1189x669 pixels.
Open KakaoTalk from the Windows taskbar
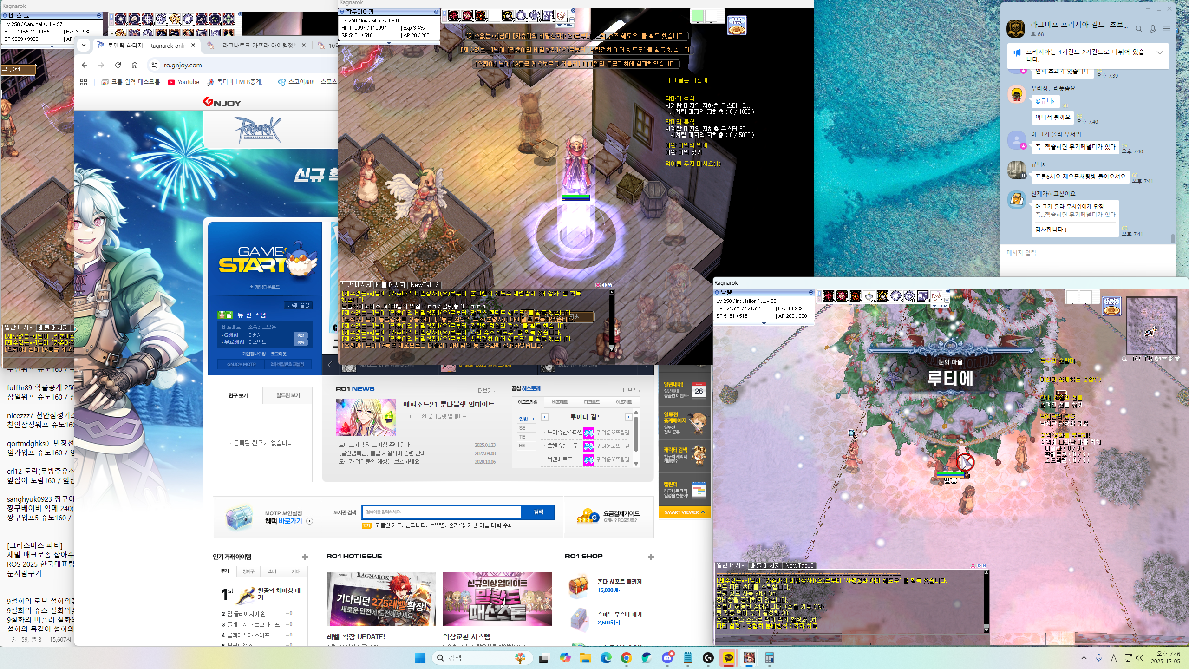click(728, 658)
